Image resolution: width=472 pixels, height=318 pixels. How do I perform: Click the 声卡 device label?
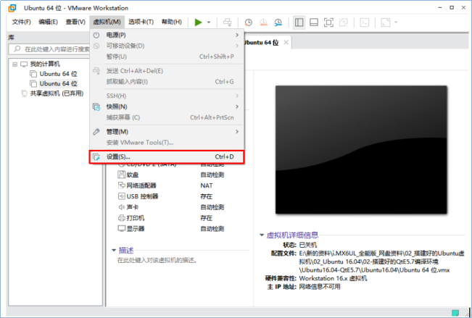(x=133, y=207)
